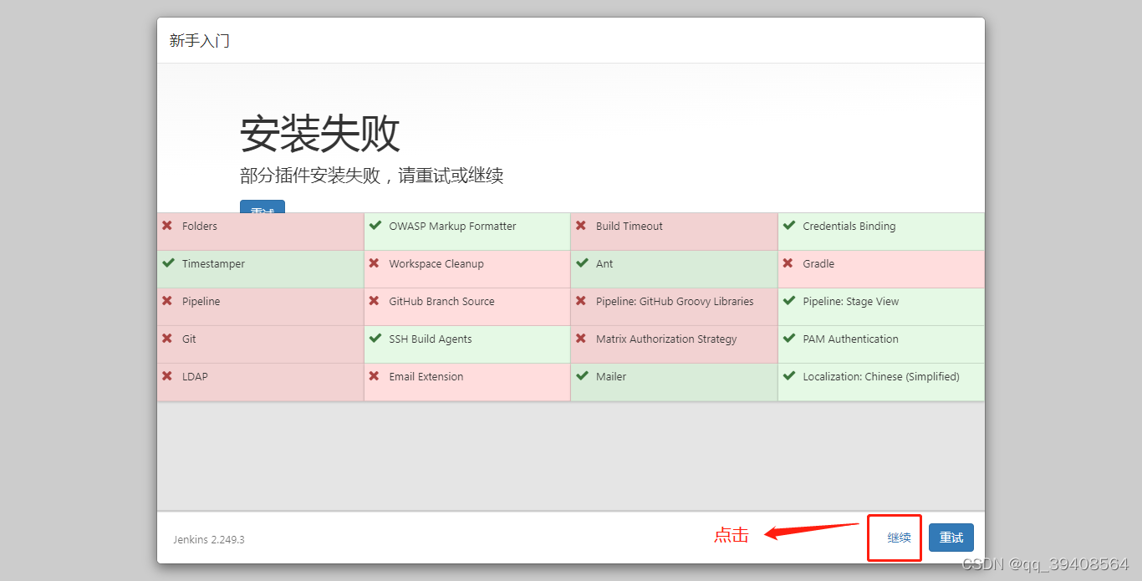The height and width of the screenshot is (581, 1142).
Task: Click the 安装失败 heading
Action: click(x=320, y=133)
